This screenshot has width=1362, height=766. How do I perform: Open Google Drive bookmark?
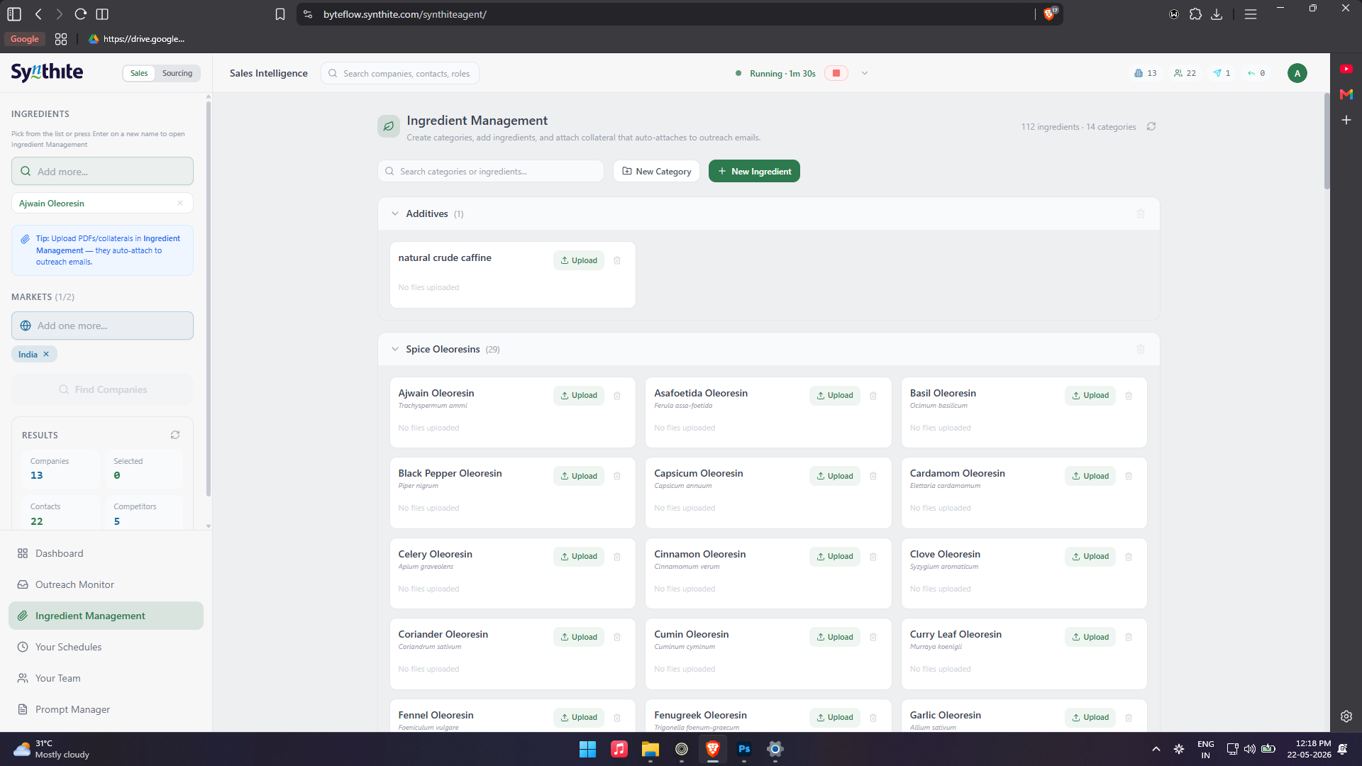pyautogui.click(x=136, y=39)
